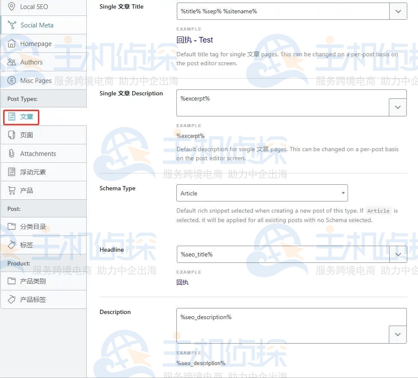
Task: Click the Attachments paperclip icon
Action: point(12,153)
